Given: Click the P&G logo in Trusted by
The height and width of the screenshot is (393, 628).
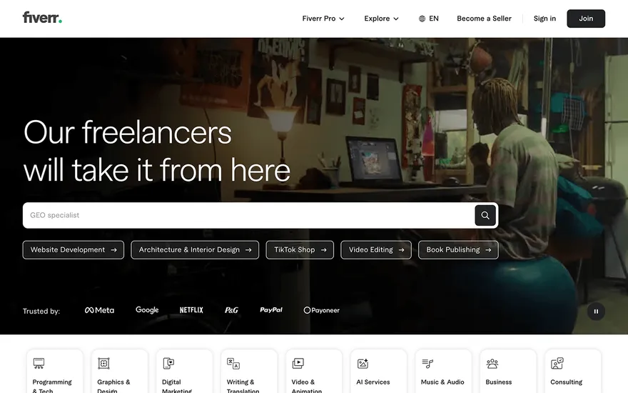Looking at the screenshot, I should coord(231,310).
